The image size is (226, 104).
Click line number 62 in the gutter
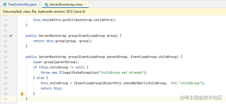[6, 88]
